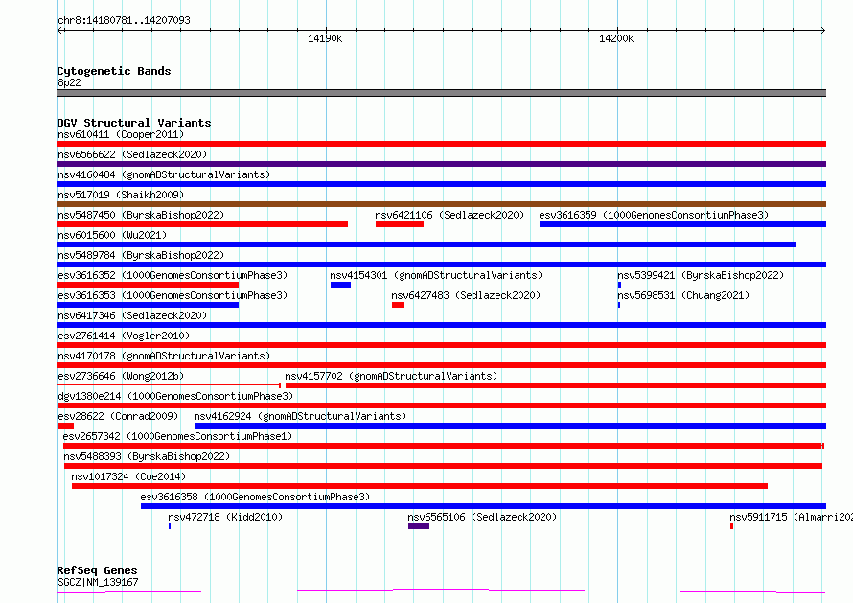The height and width of the screenshot is (603, 853).
Task: Open nsv5488393 (ByrskaBishop2022) label
Action: pyautogui.click(x=147, y=456)
